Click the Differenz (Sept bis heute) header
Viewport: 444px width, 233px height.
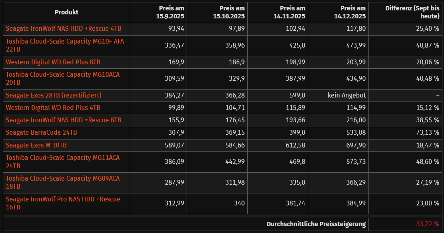(x=412, y=12)
